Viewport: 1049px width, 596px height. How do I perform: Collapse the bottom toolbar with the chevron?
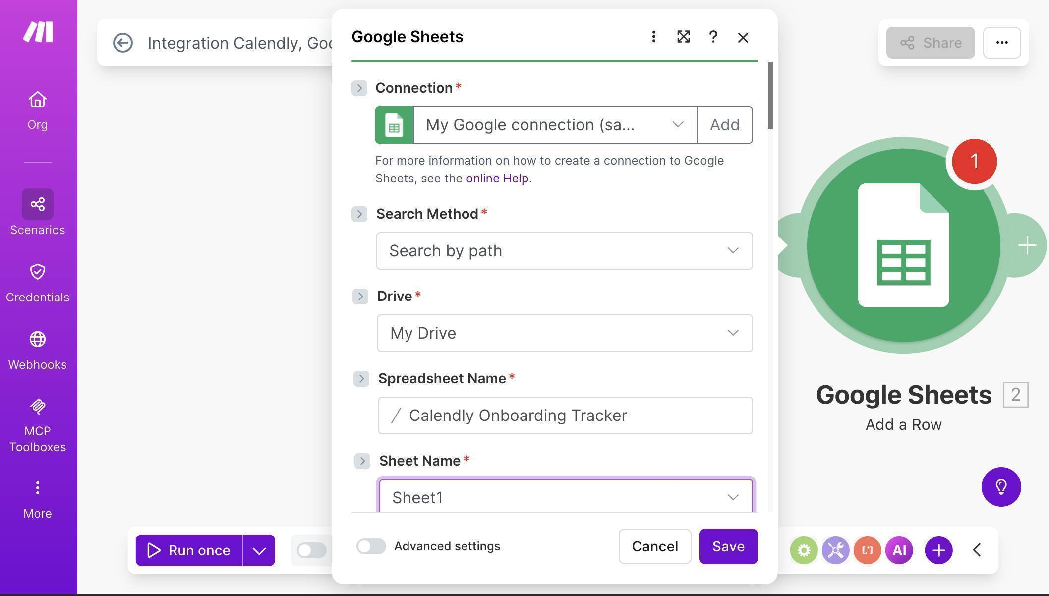tap(977, 550)
